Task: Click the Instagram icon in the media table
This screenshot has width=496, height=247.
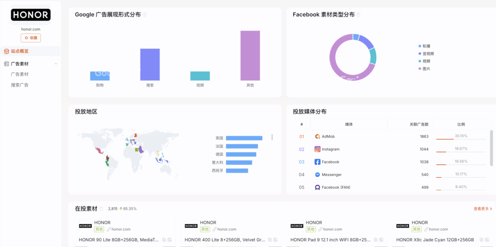Action: click(x=318, y=149)
